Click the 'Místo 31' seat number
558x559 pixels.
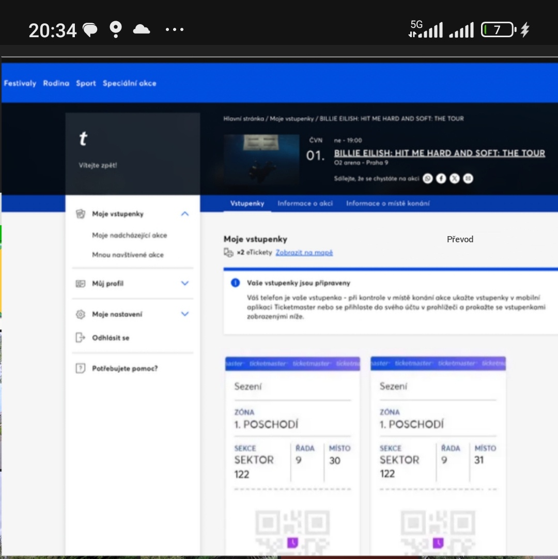[479, 460]
